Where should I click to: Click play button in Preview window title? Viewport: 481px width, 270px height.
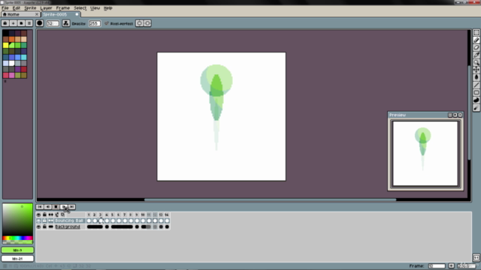coord(455,115)
